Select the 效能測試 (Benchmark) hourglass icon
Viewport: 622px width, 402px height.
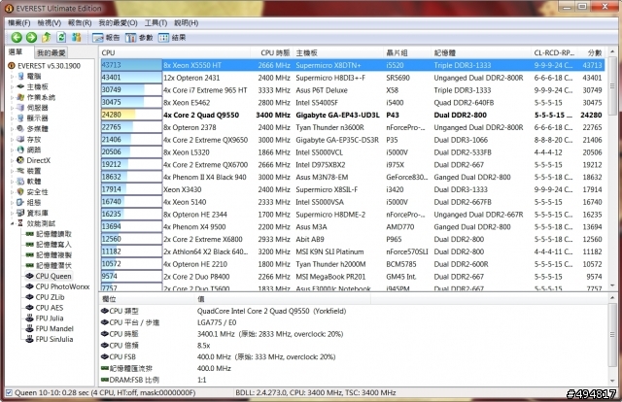[20, 223]
